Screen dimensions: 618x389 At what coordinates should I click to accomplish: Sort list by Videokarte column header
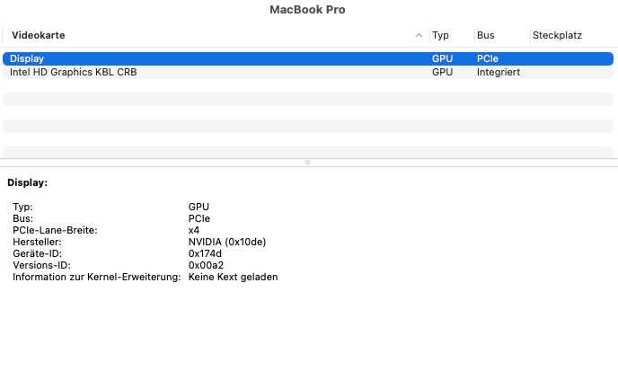[39, 36]
